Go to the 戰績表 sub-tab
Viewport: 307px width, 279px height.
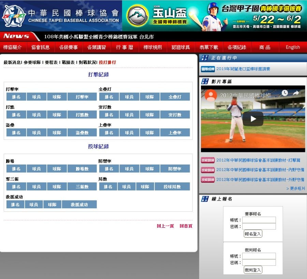(x=68, y=62)
